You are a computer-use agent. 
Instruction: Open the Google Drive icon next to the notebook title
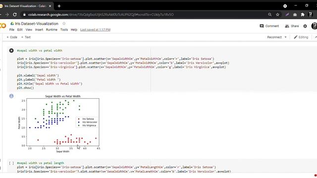12,24
